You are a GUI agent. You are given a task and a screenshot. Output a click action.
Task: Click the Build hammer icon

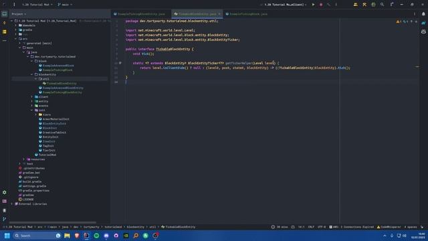pos(328,5)
